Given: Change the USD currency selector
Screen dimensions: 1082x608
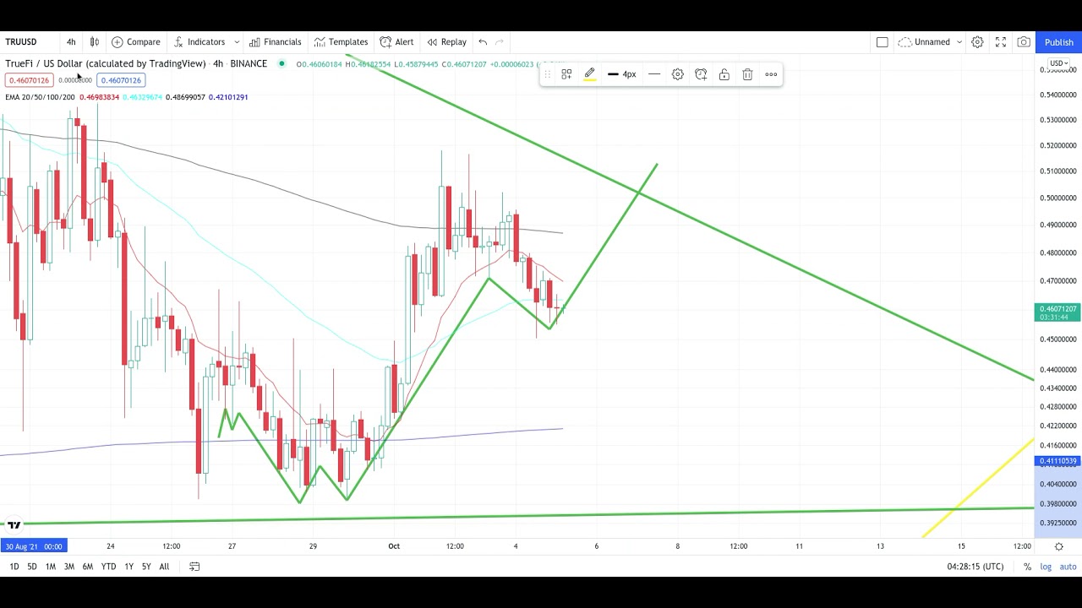Looking at the screenshot, I should tap(1058, 63).
